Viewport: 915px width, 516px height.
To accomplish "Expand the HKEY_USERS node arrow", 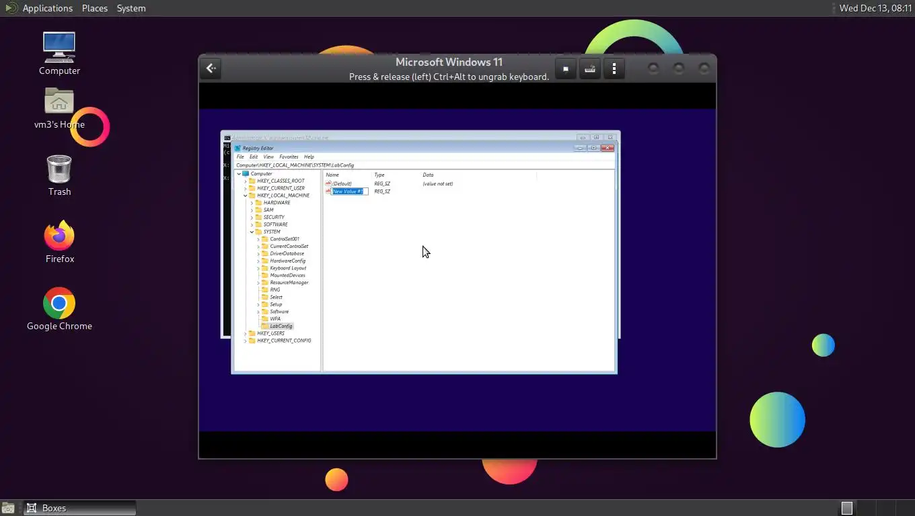I will [x=246, y=333].
